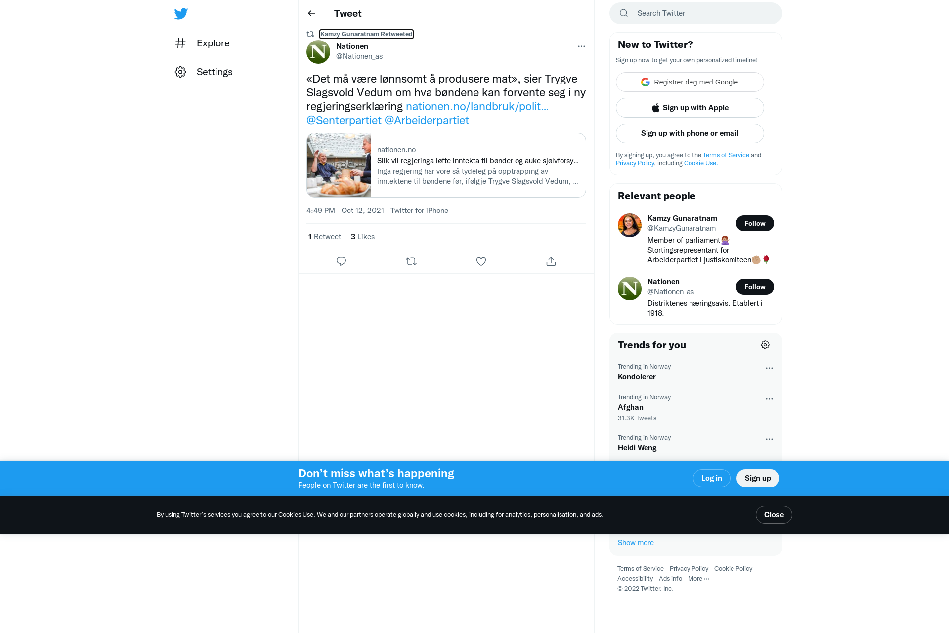This screenshot has height=633, width=949.
Task: Go back using the arrow icon
Action: tap(311, 13)
